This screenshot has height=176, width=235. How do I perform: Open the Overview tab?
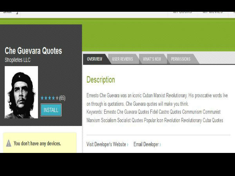(x=95, y=59)
